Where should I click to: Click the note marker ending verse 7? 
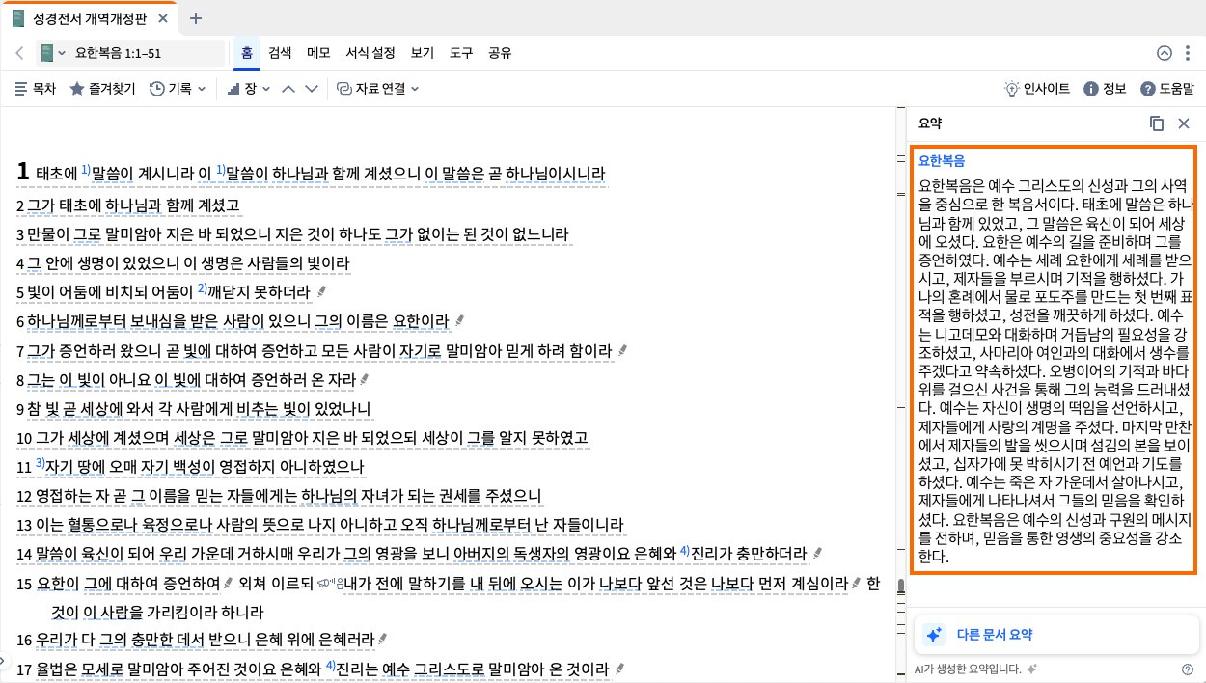(622, 351)
